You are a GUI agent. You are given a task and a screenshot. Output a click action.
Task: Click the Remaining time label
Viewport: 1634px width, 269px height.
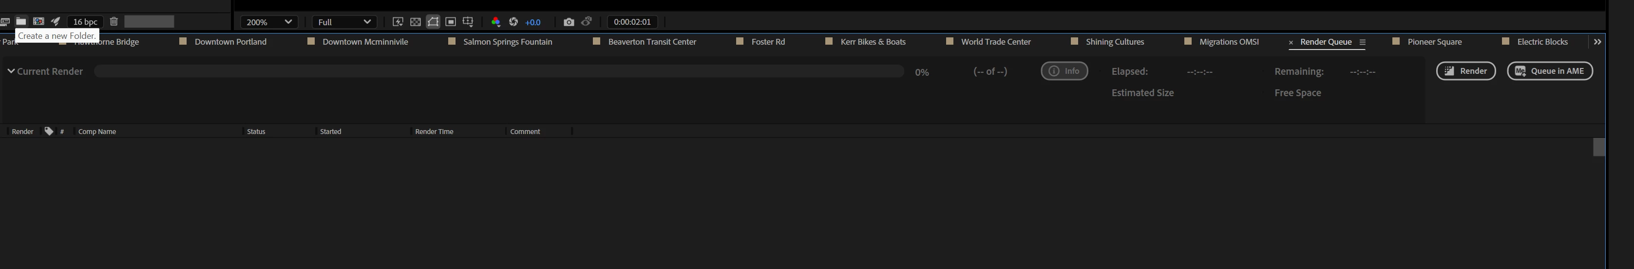click(1299, 71)
